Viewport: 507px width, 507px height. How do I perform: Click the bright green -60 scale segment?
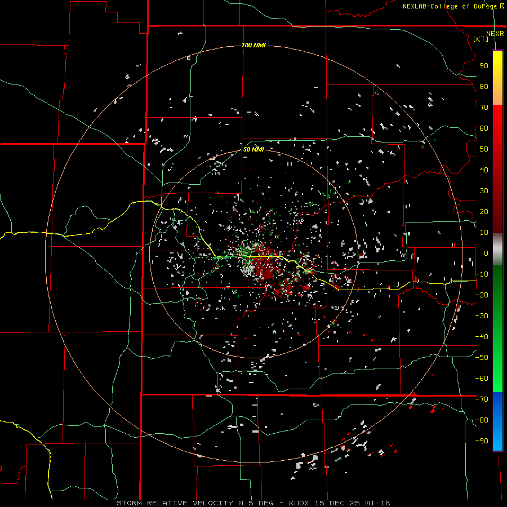(x=497, y=379)
